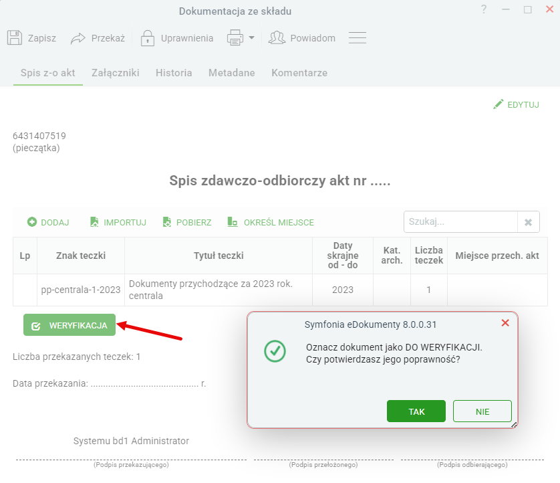Click the 2023 date cell

click(x=343, y=290)
